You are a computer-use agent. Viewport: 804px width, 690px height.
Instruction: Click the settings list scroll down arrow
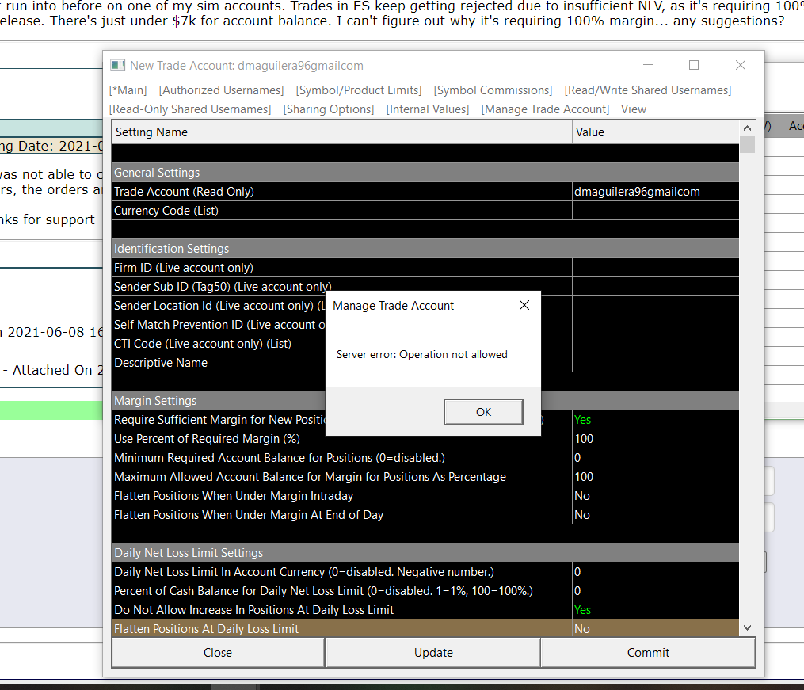click(747, 627)
